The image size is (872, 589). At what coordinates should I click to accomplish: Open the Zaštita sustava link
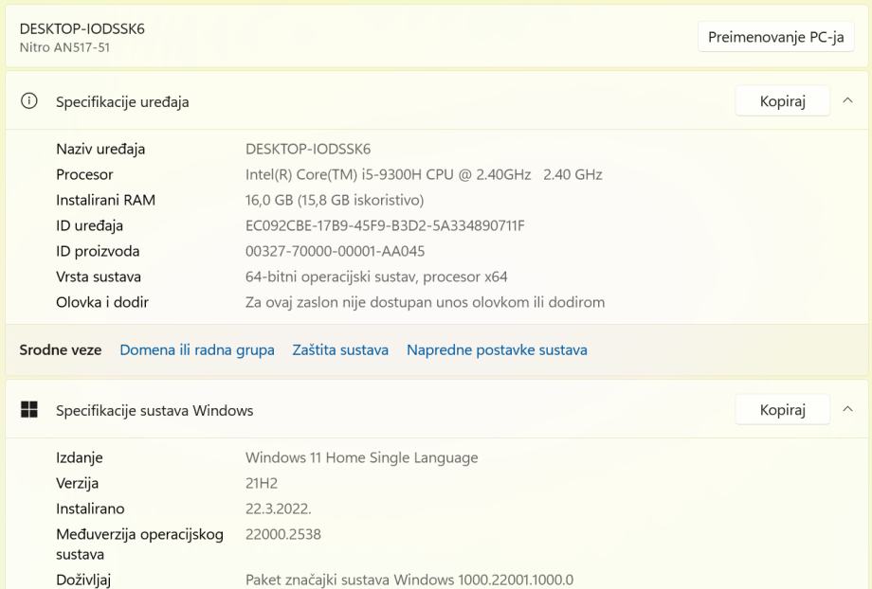(340, 349)
